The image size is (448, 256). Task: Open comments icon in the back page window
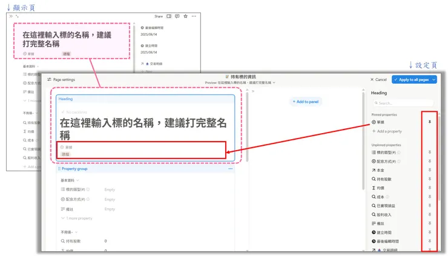pyautogui.click(x=177, y=16)
